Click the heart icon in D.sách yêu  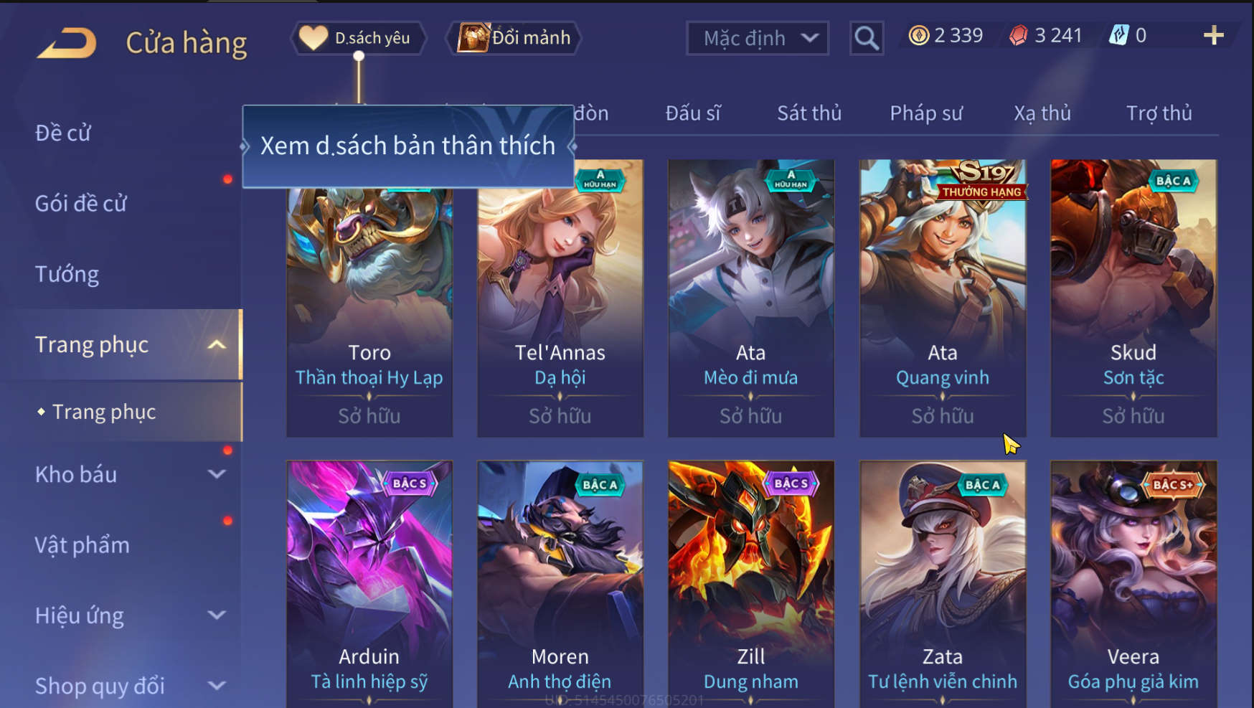click(x=313, y=37)
